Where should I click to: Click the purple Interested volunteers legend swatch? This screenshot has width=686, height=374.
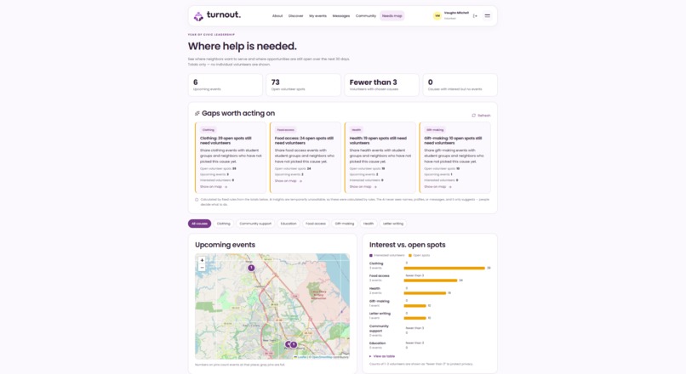(371, 255)
